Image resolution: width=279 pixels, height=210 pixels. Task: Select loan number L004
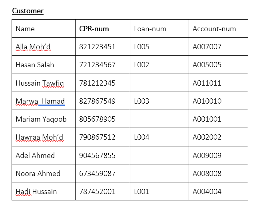[141, 137]
